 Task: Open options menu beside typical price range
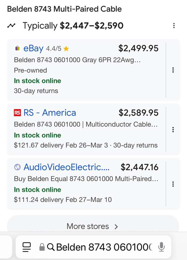[x=174, y=26]
